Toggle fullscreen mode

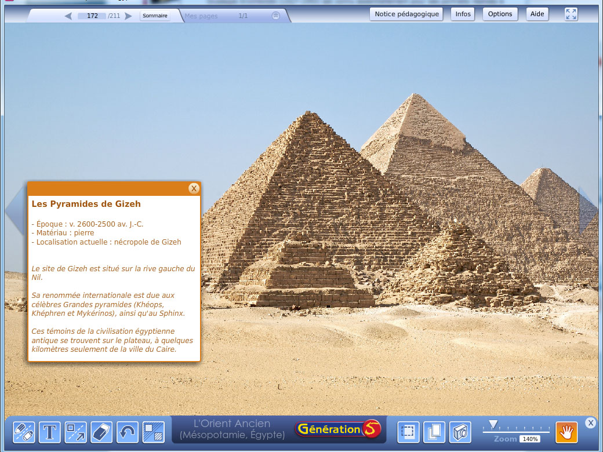click(x=571, y=14)
